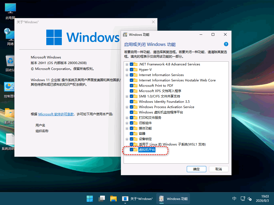The image size is (274, 205).
Task: Expand the 媒体功能 node
Action: [x=127, y=128]
